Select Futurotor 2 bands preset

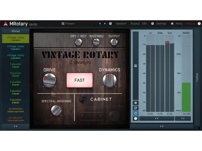tap(15, 65)
